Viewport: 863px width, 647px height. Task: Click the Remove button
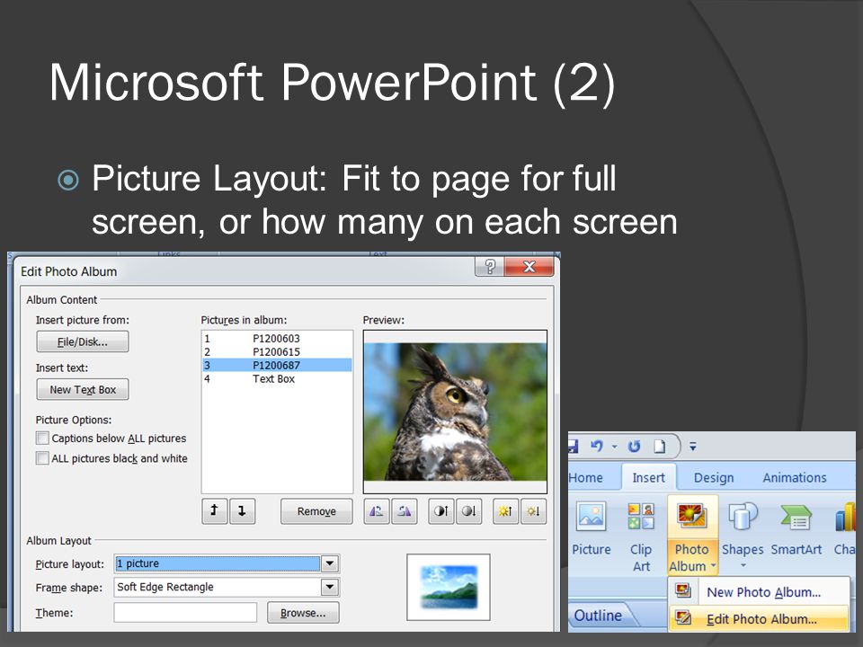pos(316,511)
